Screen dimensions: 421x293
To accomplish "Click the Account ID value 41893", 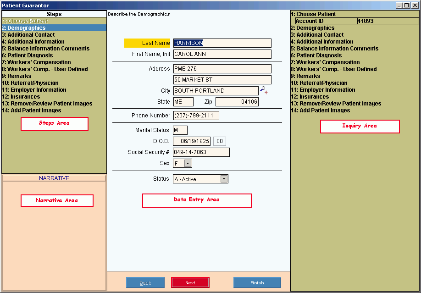I will point(388,21).
